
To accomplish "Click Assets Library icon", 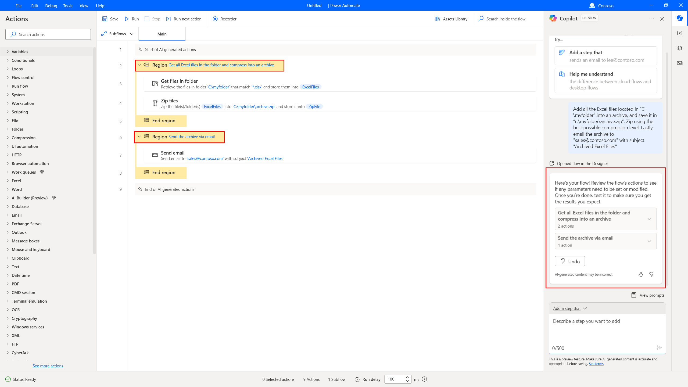I will pyautogui.click(x=437, y=19).
